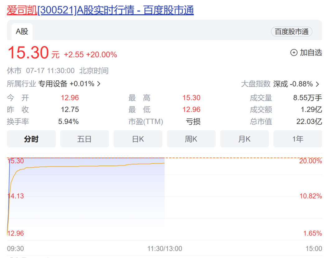Expand the chevron after 深成 -0.88%

(318, 84)
